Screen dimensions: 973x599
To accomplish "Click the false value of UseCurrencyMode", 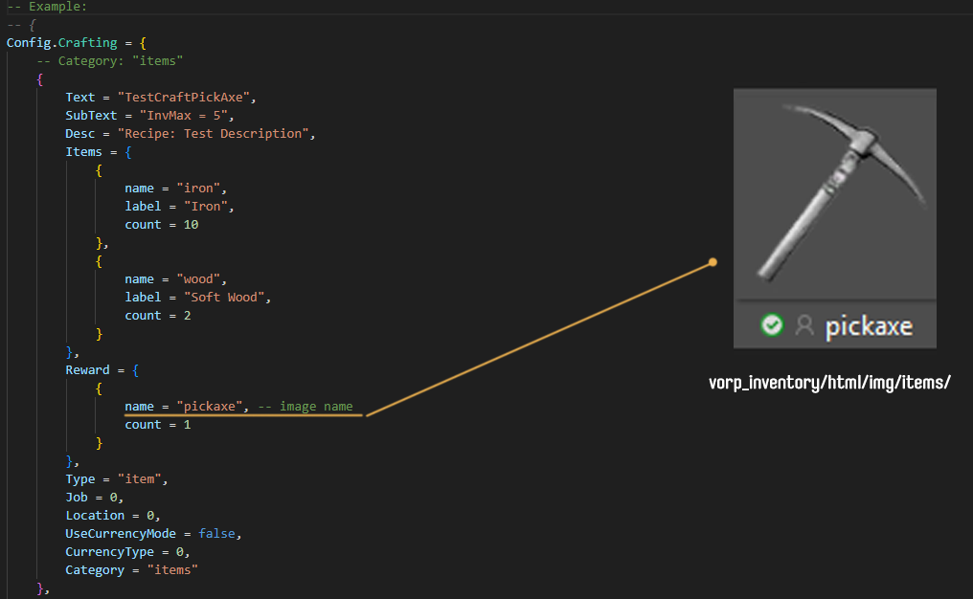I will click(216, 534).
